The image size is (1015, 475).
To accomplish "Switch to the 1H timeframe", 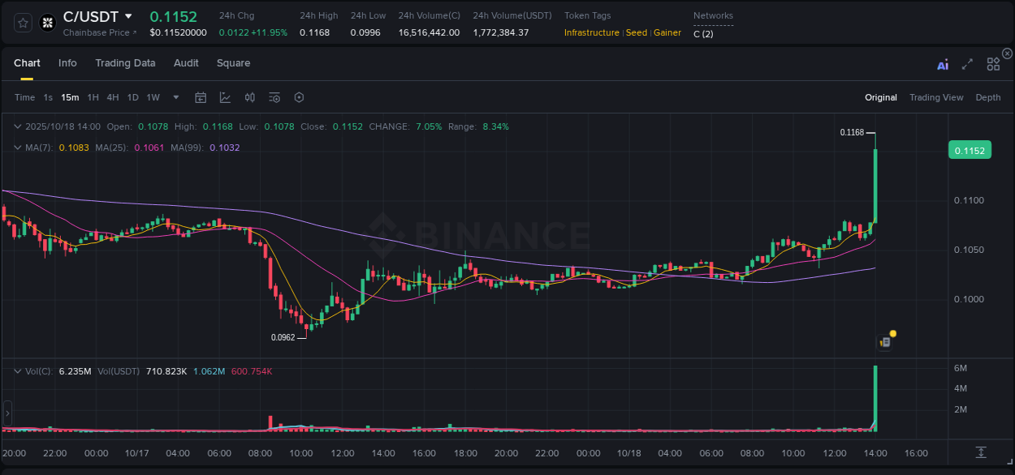I will pos(93,97).
